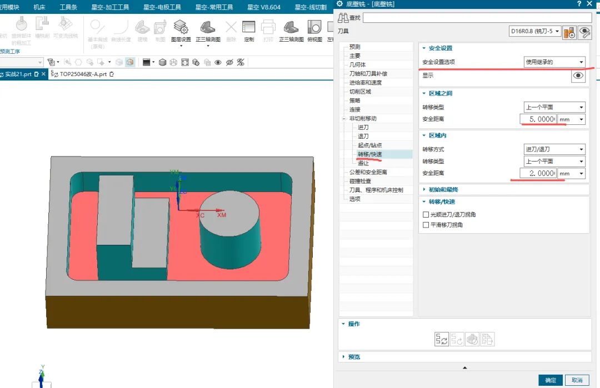600x388 pixels.
Task: Click the 可变流线铣 variable streamline icon
Action: coord(66,24)
